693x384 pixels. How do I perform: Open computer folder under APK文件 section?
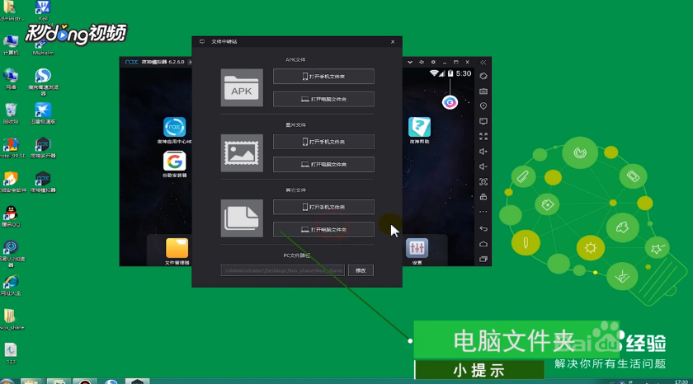point(323,100)
